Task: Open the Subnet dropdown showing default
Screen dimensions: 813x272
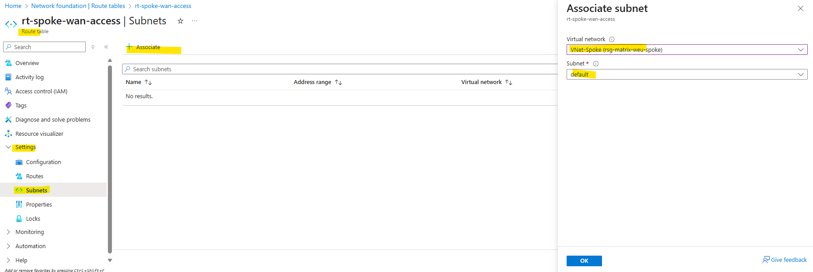Action: (687, 74)
